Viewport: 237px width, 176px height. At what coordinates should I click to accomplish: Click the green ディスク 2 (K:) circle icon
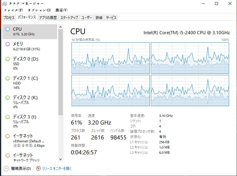coord(8,98)
